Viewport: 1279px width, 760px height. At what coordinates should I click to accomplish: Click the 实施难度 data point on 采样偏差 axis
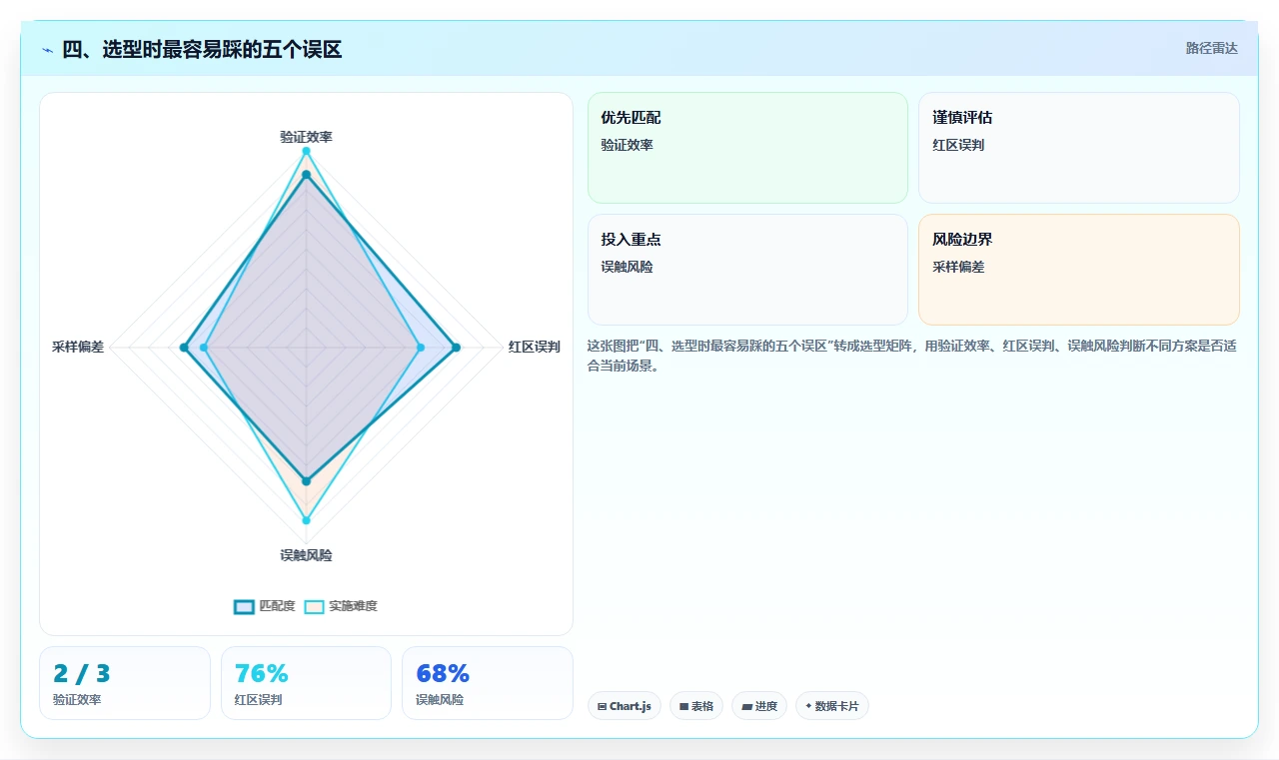(x=204, y=348)
